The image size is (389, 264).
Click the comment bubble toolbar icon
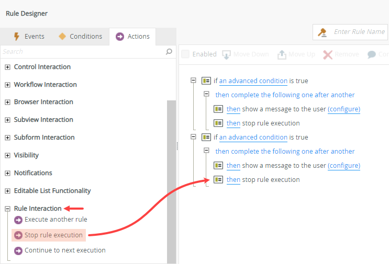click(371, 54)
